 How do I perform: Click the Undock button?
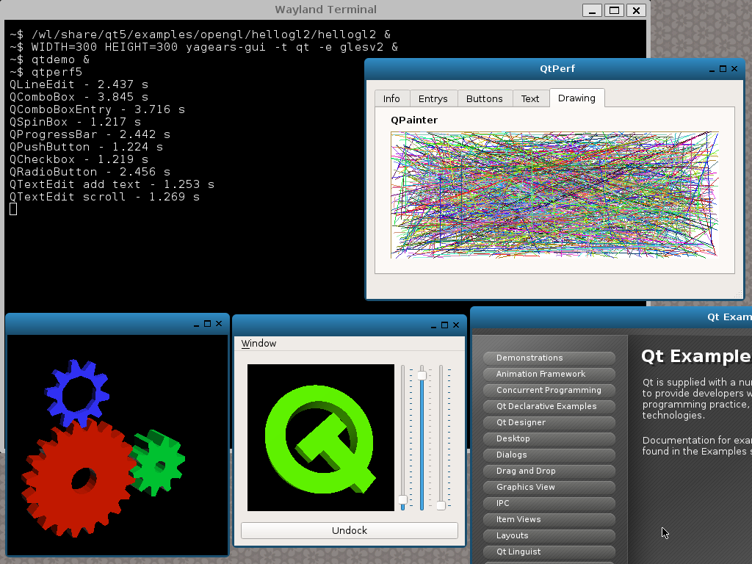click(349, 530)
